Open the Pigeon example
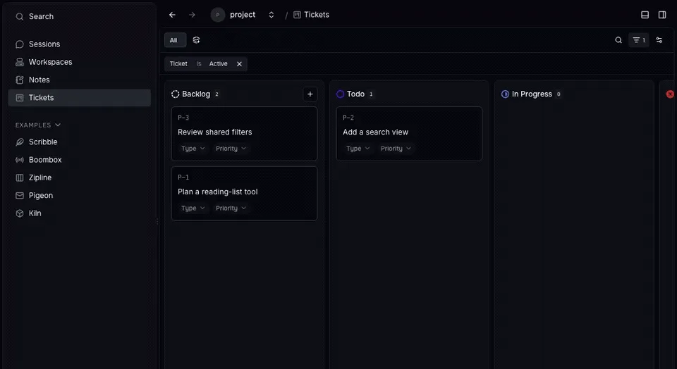This screenshot has width=677, height=369. click(x=80, y=195)
